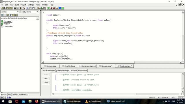Open the File menu
This screenshot has height=104, width=185.
[x=2, y=5]
